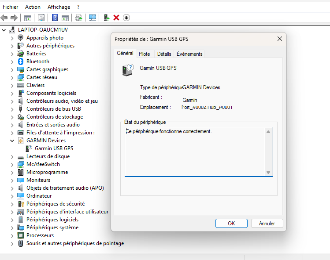Select Objets de traitement audio (APO) row
The height and width of the screenshot is (260, 330).
[65, 188]
